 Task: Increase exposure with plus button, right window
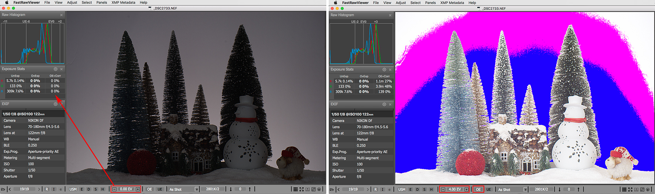point(466,189)
